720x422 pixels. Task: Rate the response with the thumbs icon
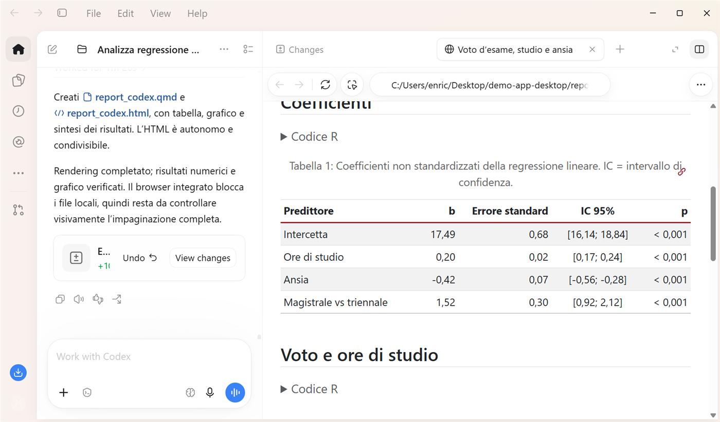(98, 299)
